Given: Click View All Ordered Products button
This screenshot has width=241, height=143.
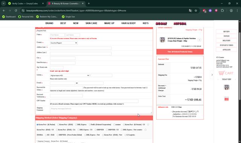Looking at the screenshot, I should point(180,52).
